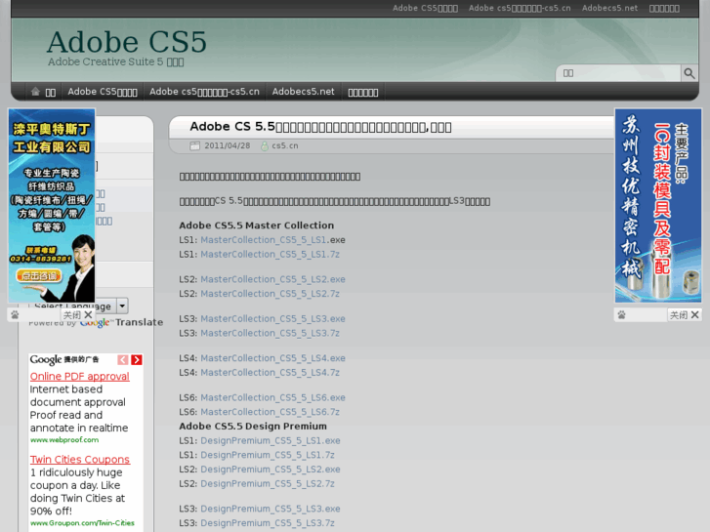Download MasterCollection_CS5_5_LS3.exe
Image resolution: width=710 pixels, height=532 pixels.
point(272,319)
